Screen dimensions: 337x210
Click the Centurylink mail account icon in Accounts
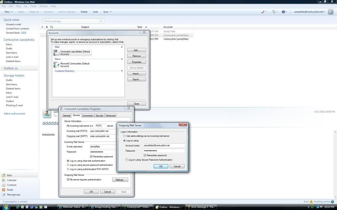[x=56, y=53]
